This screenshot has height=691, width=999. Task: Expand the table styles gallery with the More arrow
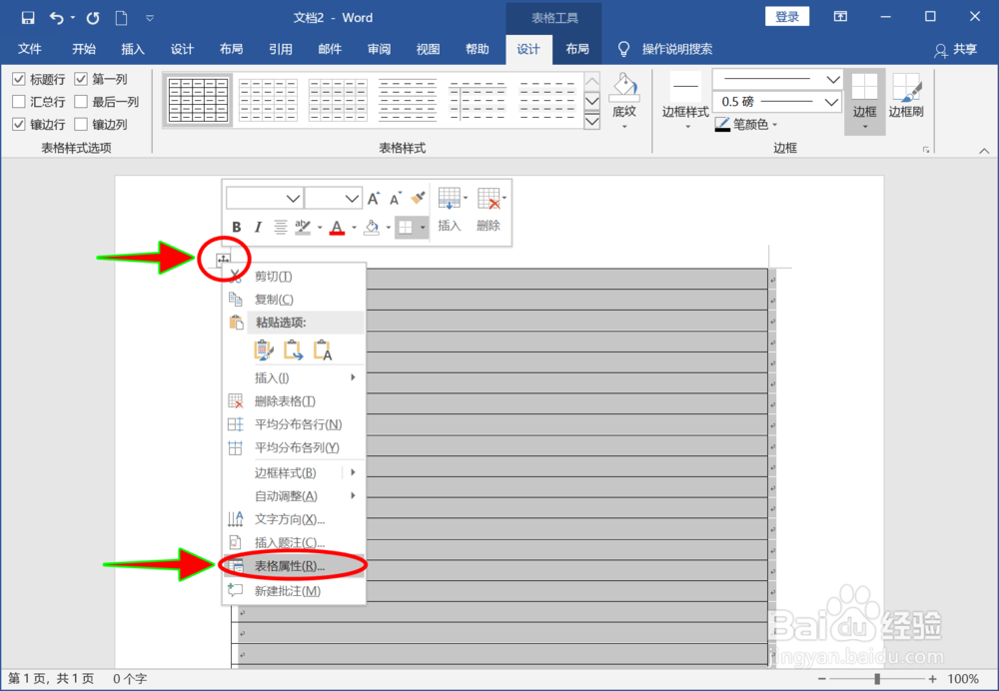click(x=591, y=121)
